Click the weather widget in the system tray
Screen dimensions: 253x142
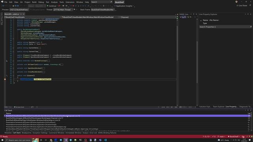tap(223, 140)
